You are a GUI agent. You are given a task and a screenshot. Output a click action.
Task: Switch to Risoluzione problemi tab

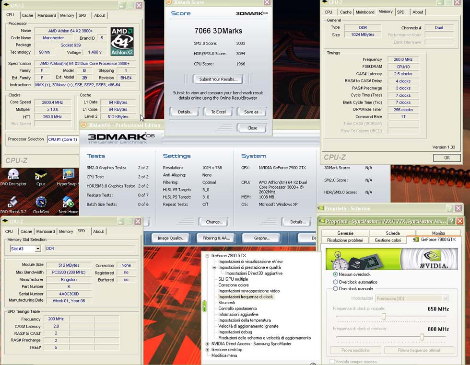coord(345,240)
